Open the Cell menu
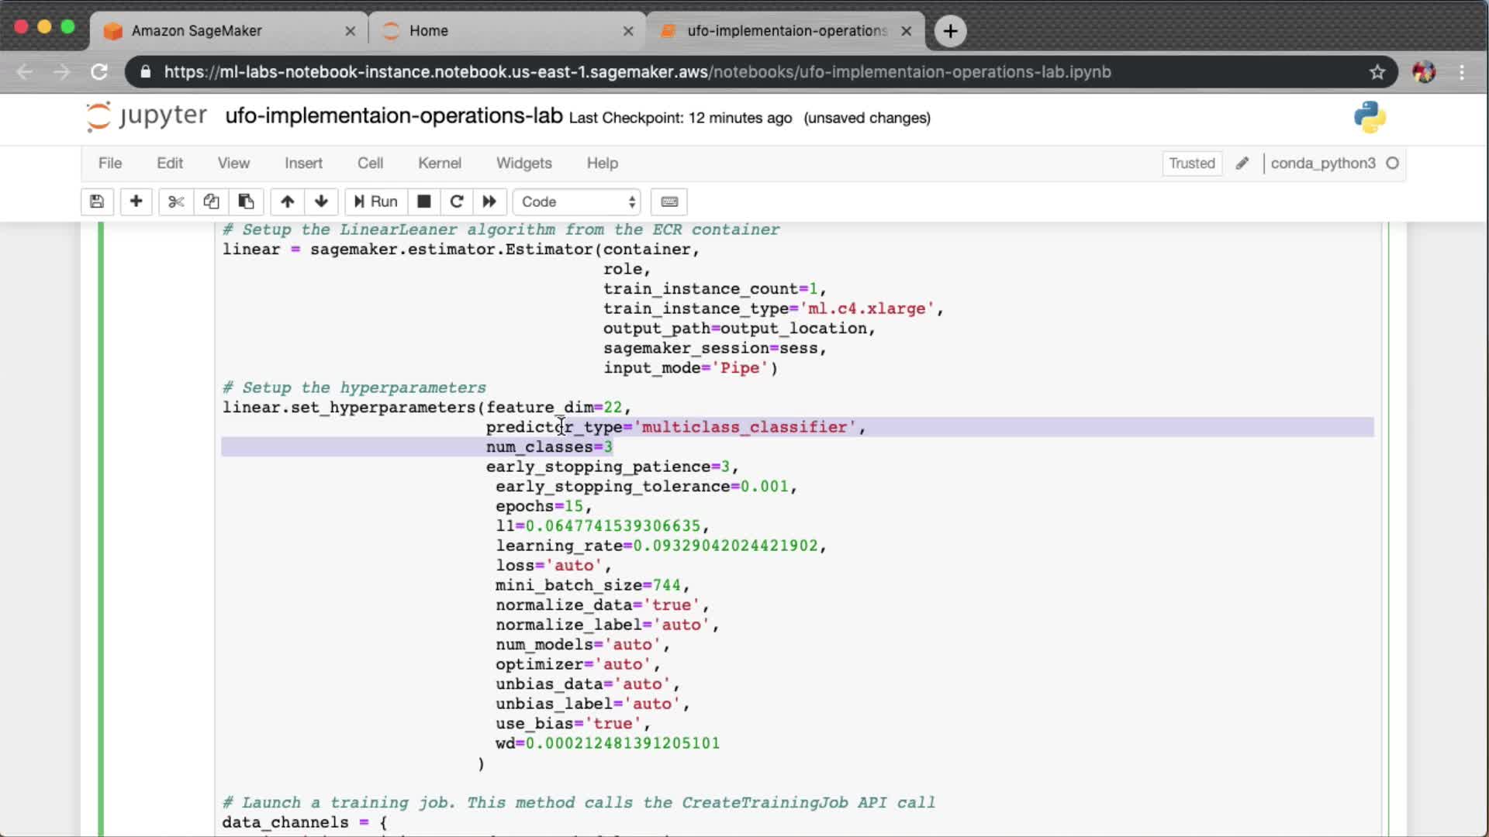This screenshot has height=837, width=1489. (x=370, y=163)
